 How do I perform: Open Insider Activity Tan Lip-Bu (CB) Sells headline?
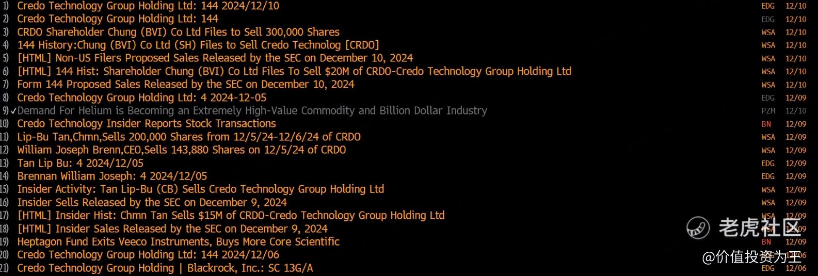[x=201, y=189]
